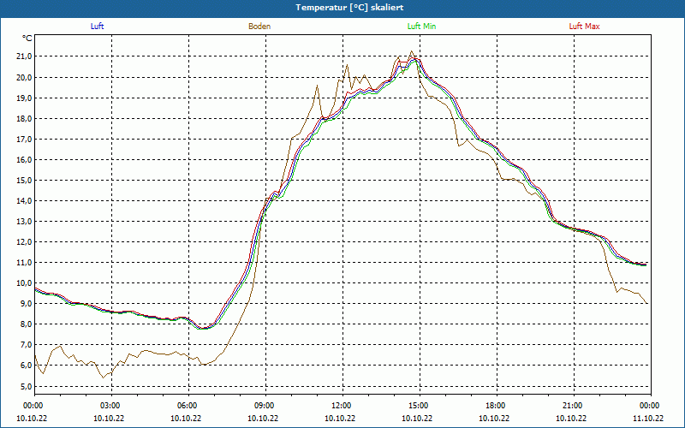Screen dimensions: 685x428
Task: Click the y-axis value 13,0
Action: [x=24, y=222]
